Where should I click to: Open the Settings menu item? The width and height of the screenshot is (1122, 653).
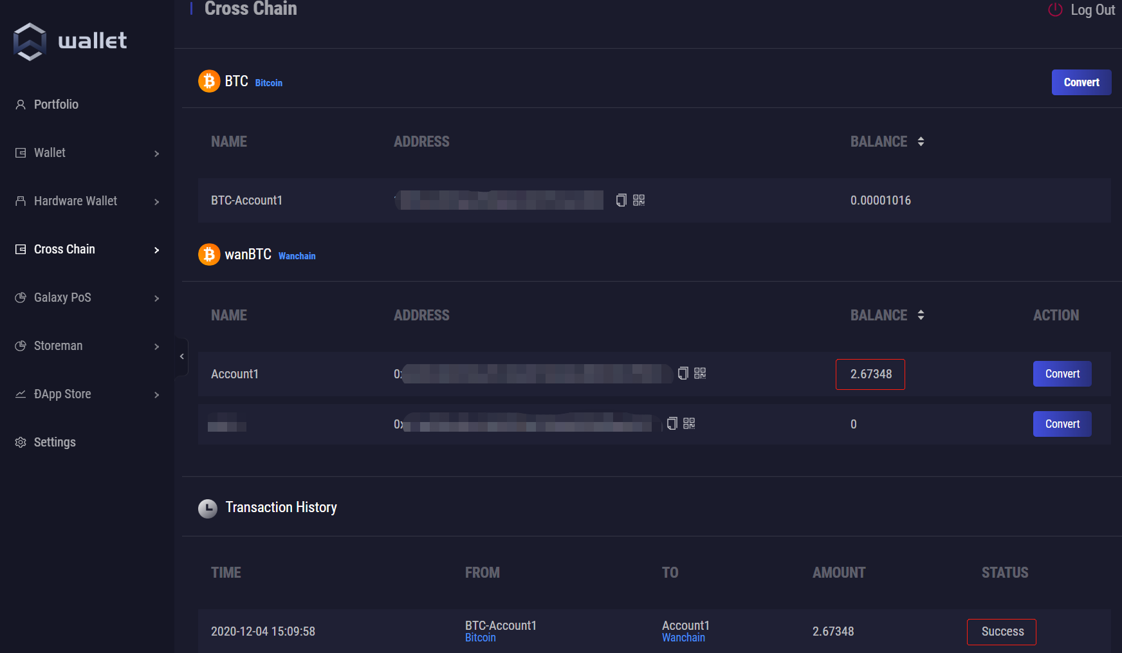coord(55,442)
